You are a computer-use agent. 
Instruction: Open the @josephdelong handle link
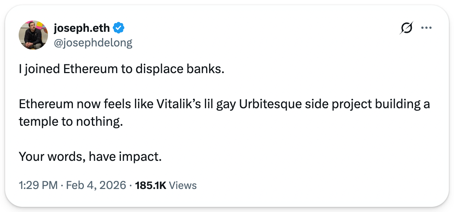point(93,43)
